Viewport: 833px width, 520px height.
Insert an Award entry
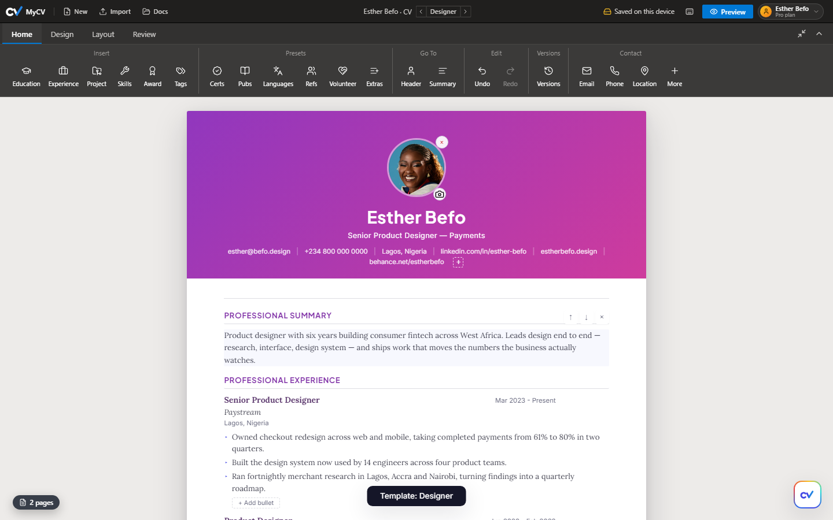153,76
